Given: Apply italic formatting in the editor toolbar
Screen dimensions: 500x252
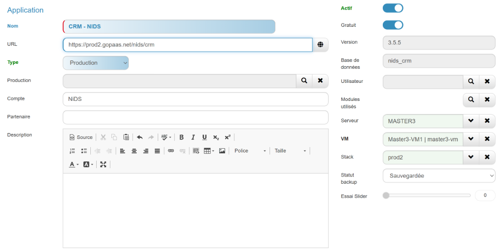Looking at the screenshot, I should click(x=193, y=137).
